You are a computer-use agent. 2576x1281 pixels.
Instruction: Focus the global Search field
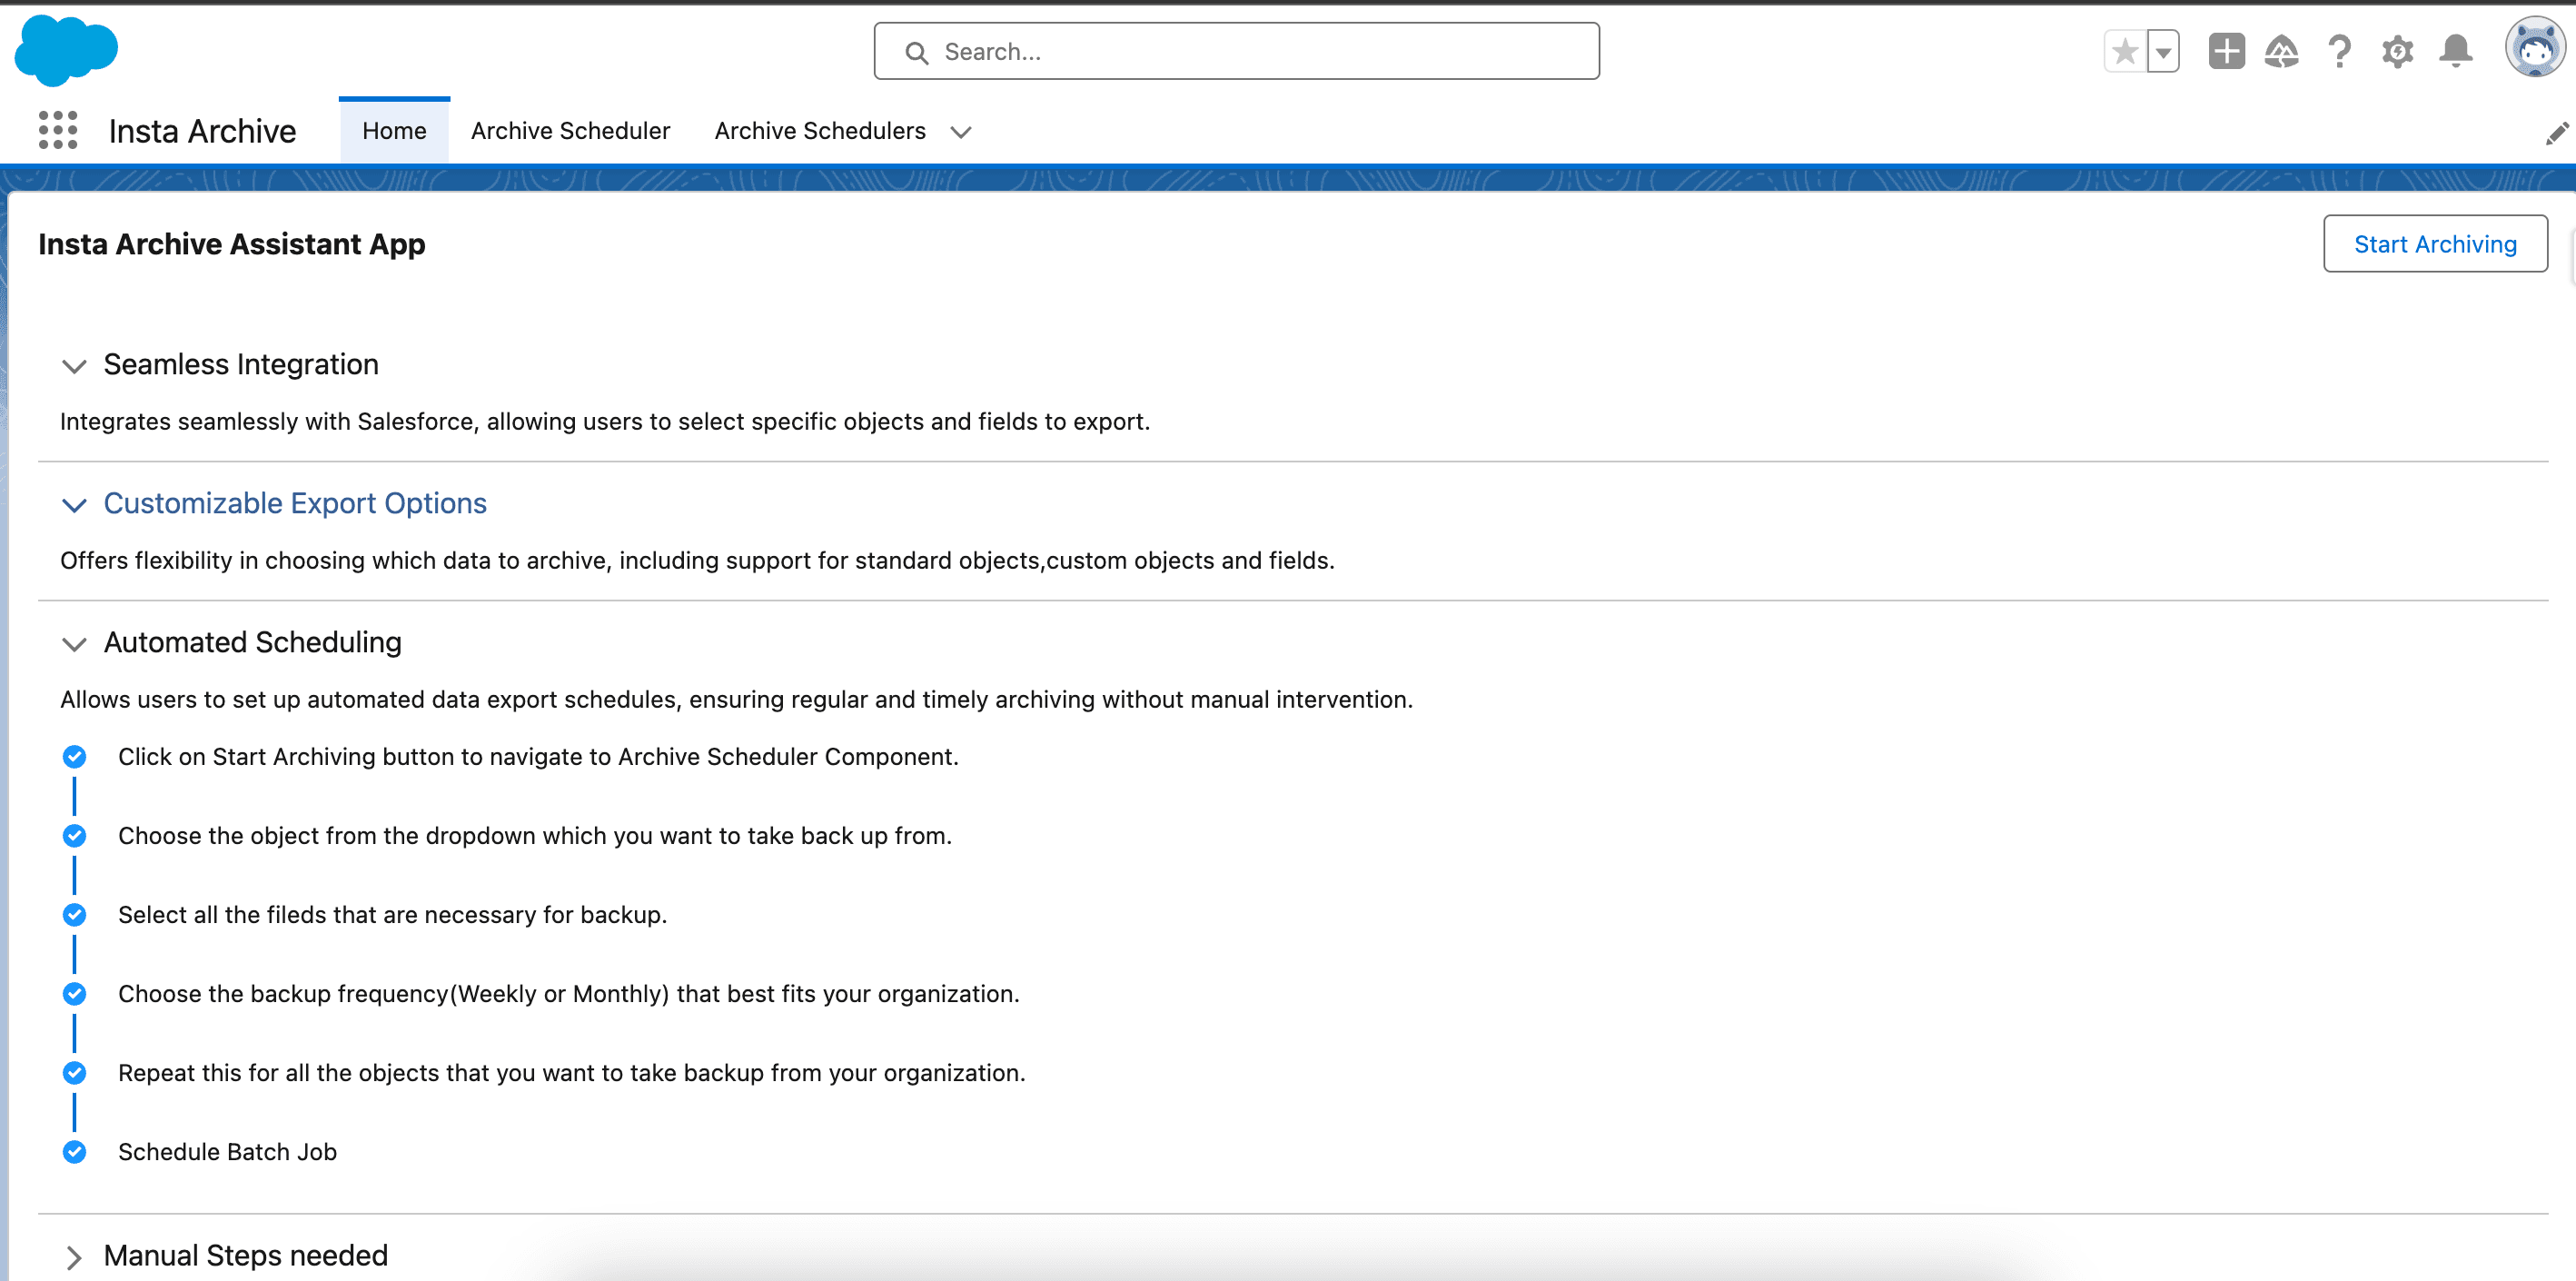pyautogui.click(x=1236, y=51)
